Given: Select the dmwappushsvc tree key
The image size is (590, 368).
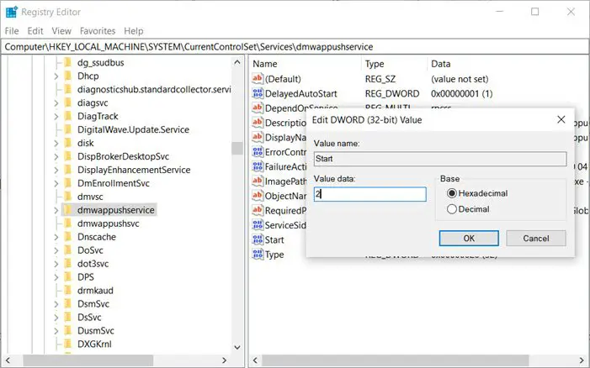Looking at the screenshot, I should (x=109, y=223).
